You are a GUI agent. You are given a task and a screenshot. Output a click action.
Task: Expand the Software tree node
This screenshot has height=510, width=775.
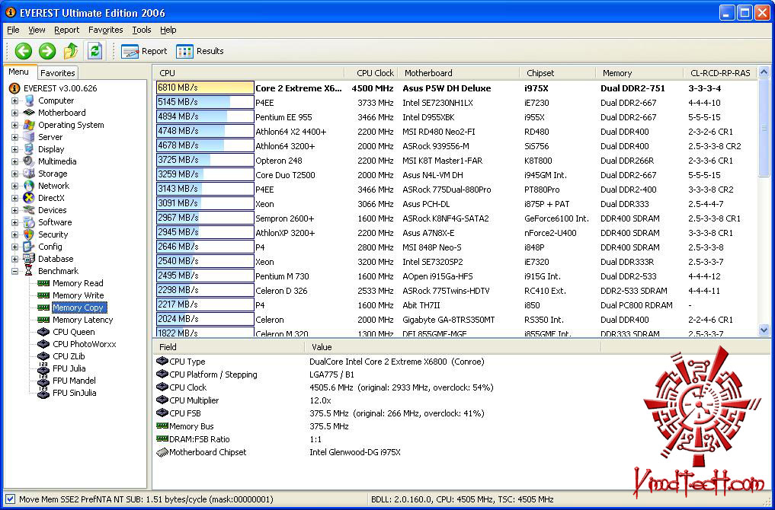(x=14, y=222)
